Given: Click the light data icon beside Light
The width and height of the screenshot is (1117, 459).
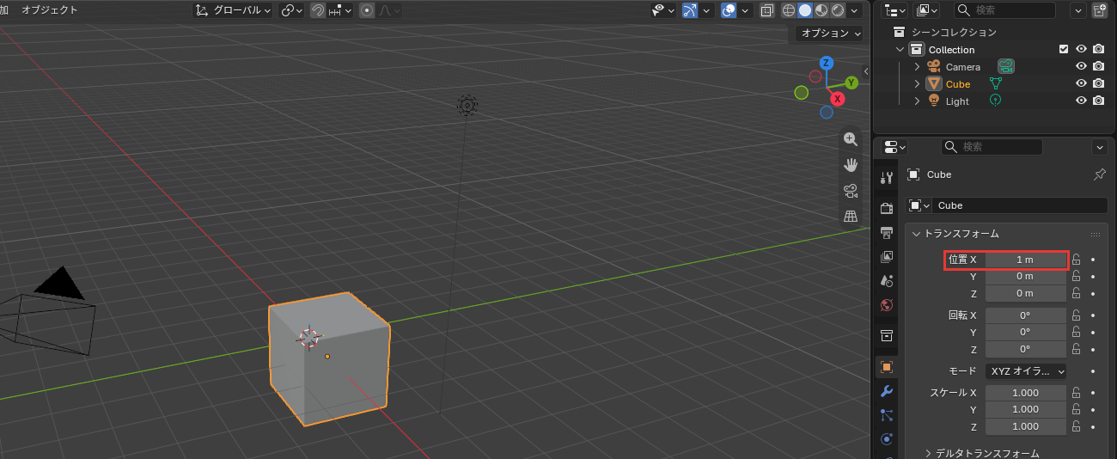Looking at the screenshot, I should tap(995, 101).
